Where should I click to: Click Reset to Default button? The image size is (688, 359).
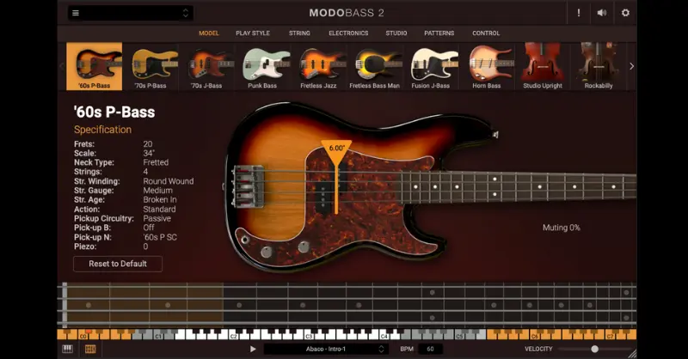[x=118, y=264]
